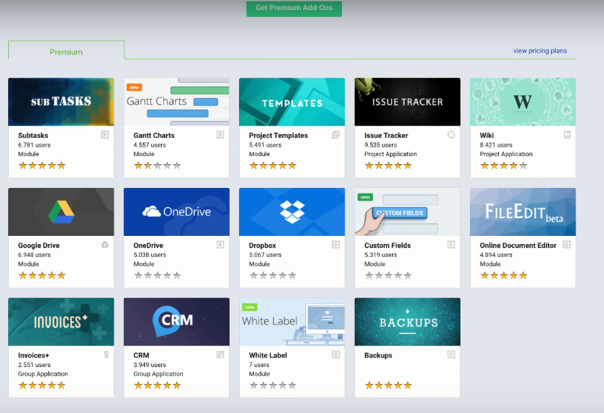The height and width of the screenshot is (413, 604).
Task: Click the Backups add-on title
Action: 379,356
